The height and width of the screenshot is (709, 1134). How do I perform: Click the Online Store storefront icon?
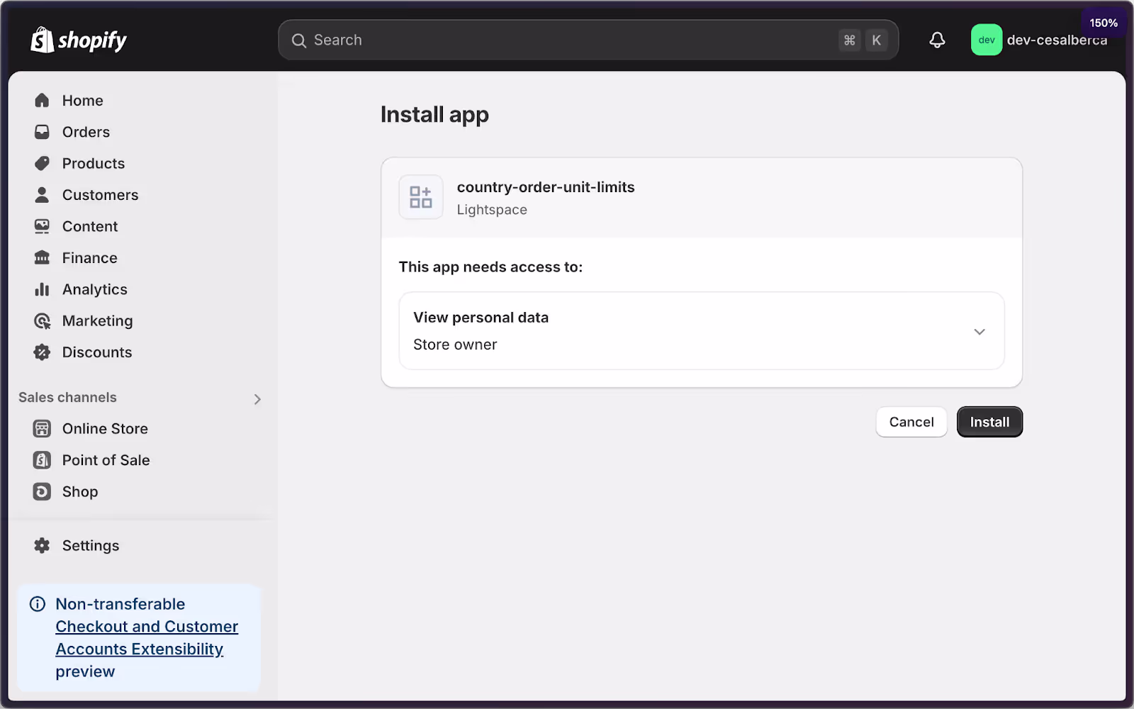[42, 429]
